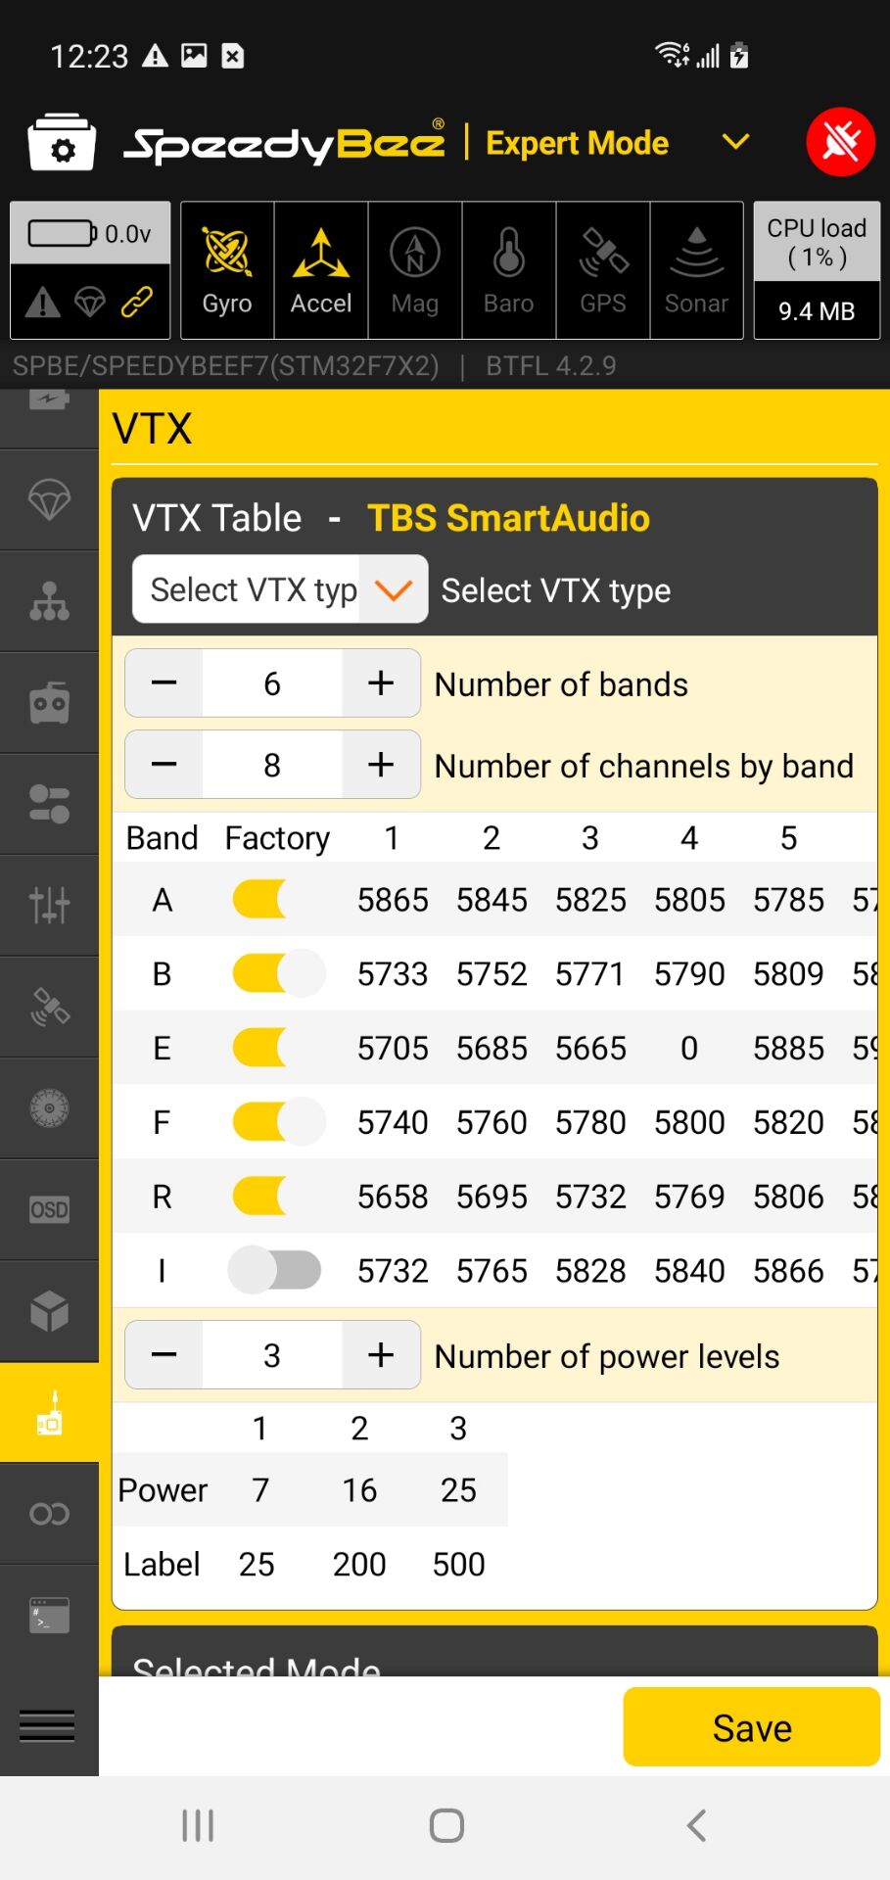Decrease the number of bands
The height and width of the screenshot is (1880, 890).
(x=164, y=683)
